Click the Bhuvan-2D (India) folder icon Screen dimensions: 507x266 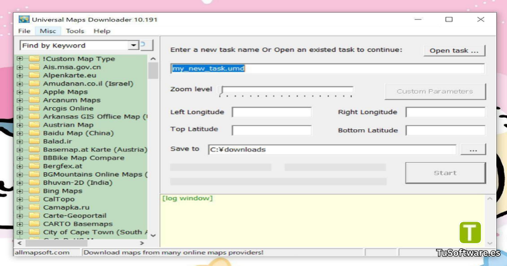tap(34, 182)
